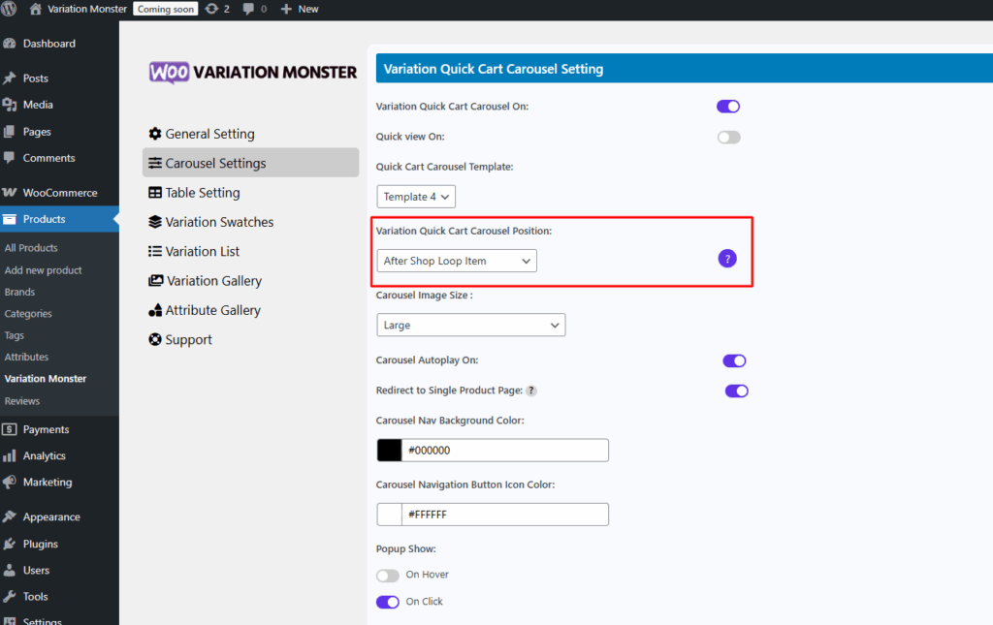Screen dimensions: 993x625
Task: Enable the Popup Show On Hover switch
Action: (x=388, y=576)
